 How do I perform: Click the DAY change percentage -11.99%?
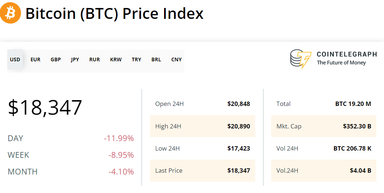pos(119,138)
